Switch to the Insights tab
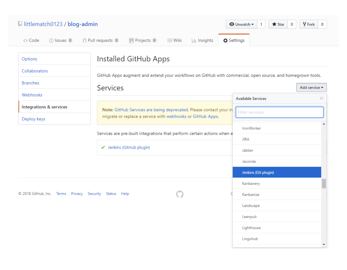 tap(203, 40)
